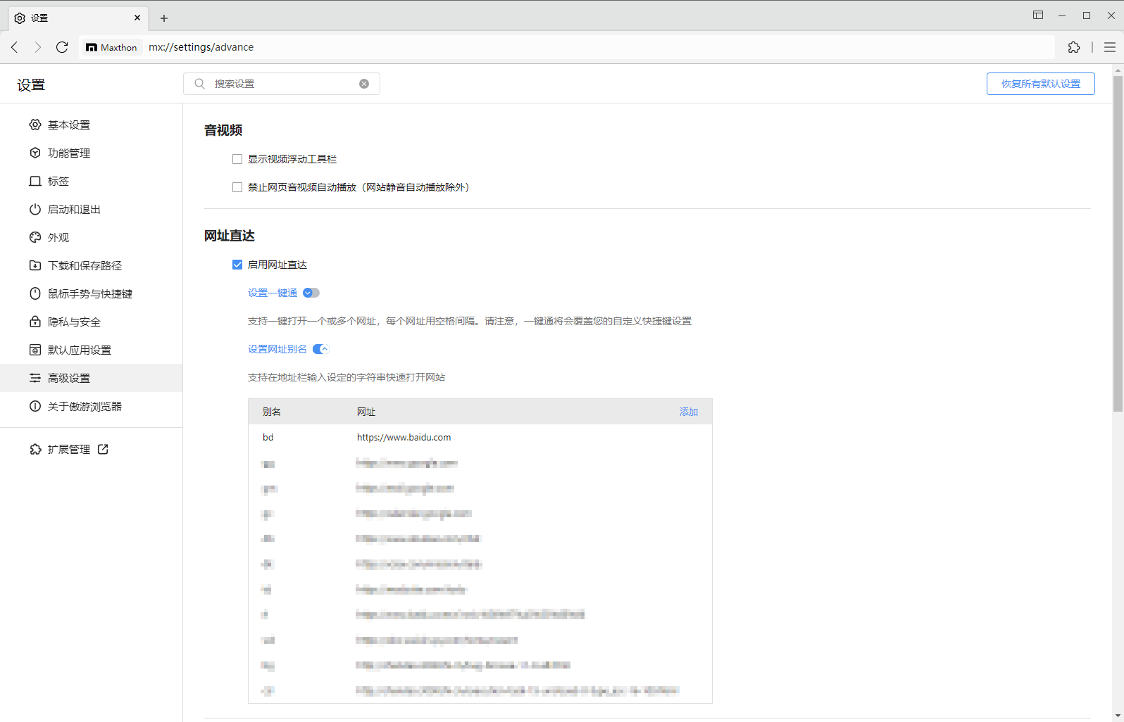Clear the settings search box
This screenshot has width=1124, height=722.
click(x=364, y=84)
